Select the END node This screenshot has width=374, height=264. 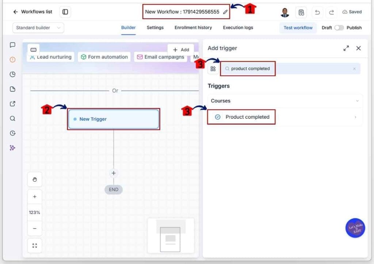coord(114,190)
